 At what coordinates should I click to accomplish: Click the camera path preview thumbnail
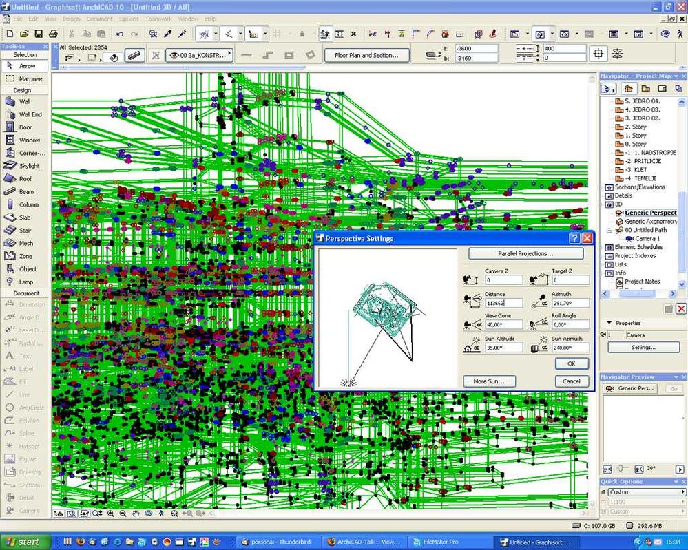(x=388, y=318)
